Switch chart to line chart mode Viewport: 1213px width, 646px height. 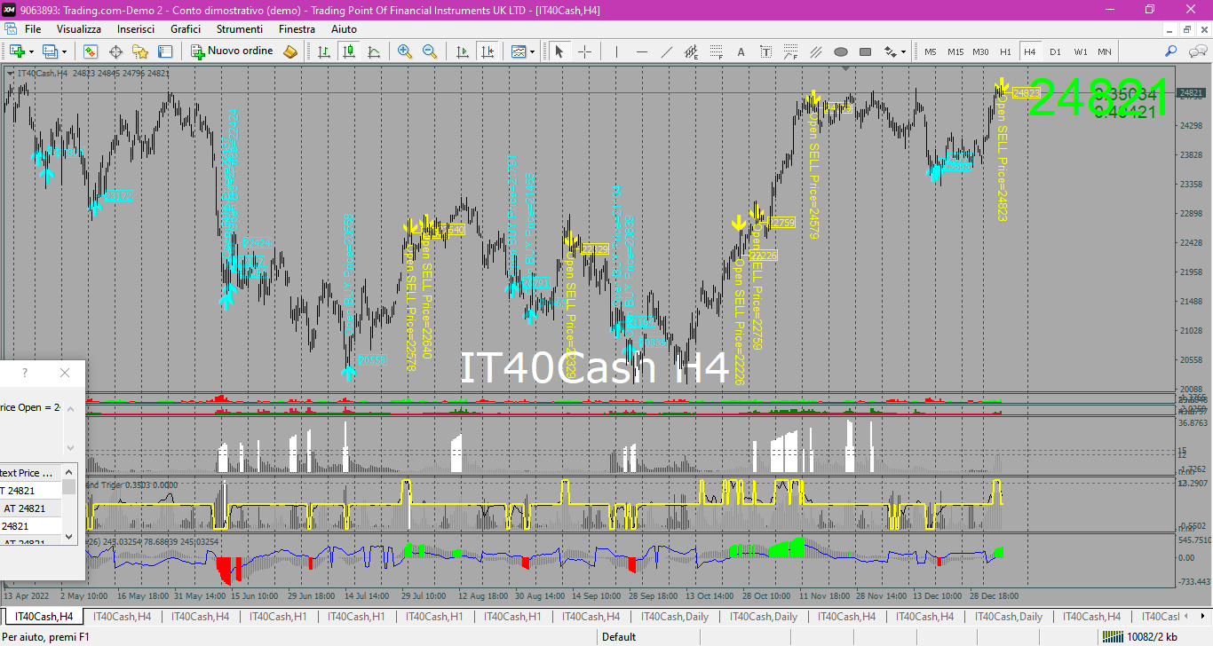point(373,51)
